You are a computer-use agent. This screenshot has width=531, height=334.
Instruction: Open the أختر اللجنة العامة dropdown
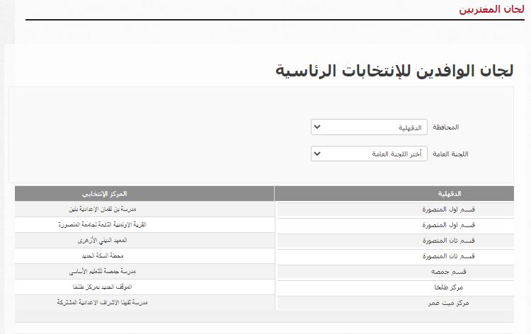pos(369,154)
